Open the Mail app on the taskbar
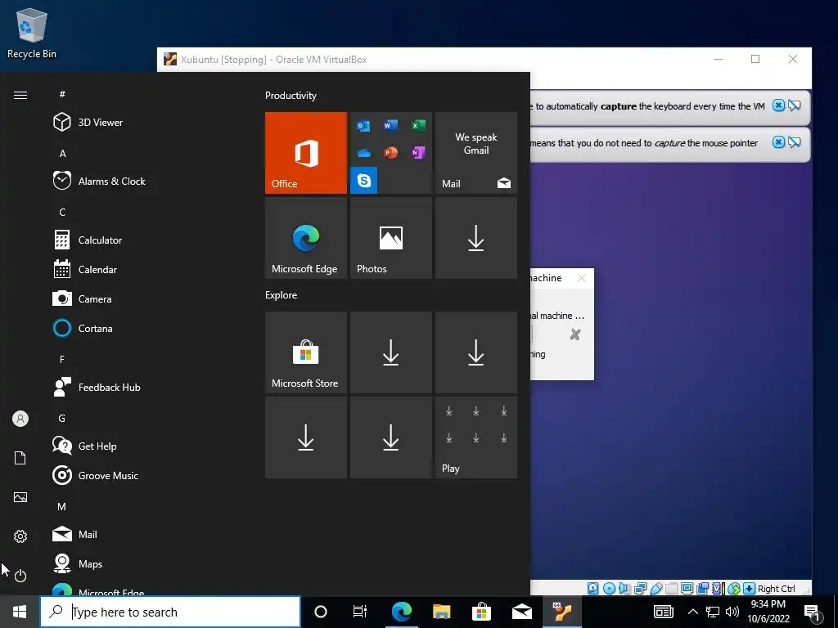Image resolution: width=838 pixels, height=628 pixels. coord(521,612)
